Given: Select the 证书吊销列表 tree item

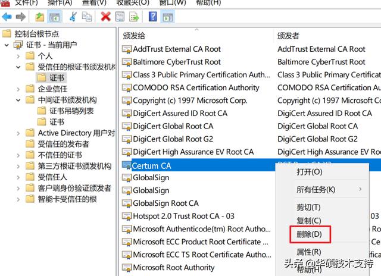Looking at the screenshot, I should tap(71, 111).
